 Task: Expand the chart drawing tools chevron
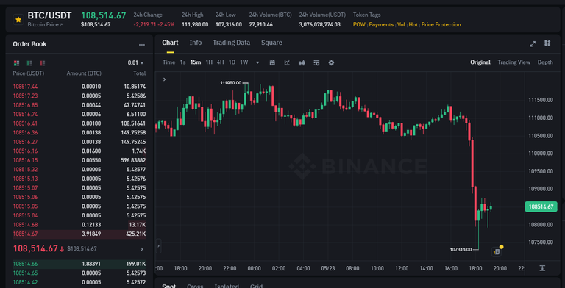click(164, 79)
